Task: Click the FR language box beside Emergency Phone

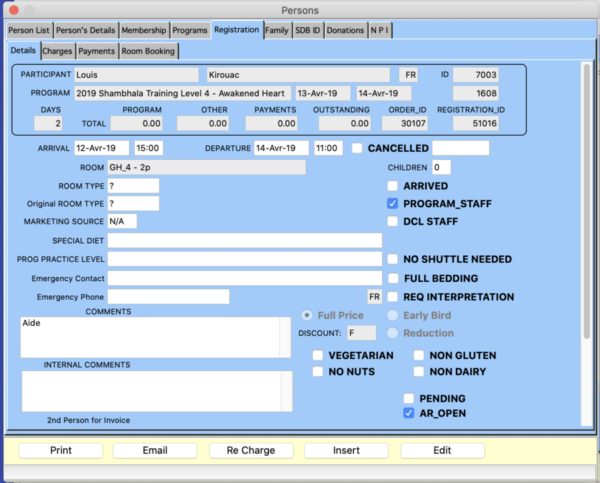Action: click(x=375, y=296)
